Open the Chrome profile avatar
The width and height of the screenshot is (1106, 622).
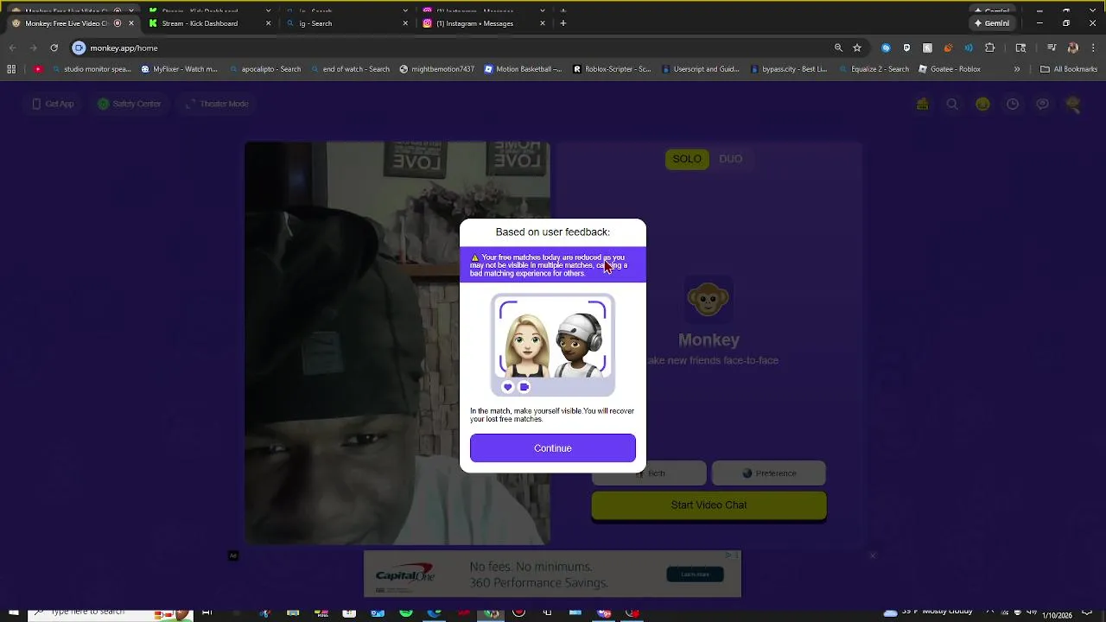tap(1073, 48)
